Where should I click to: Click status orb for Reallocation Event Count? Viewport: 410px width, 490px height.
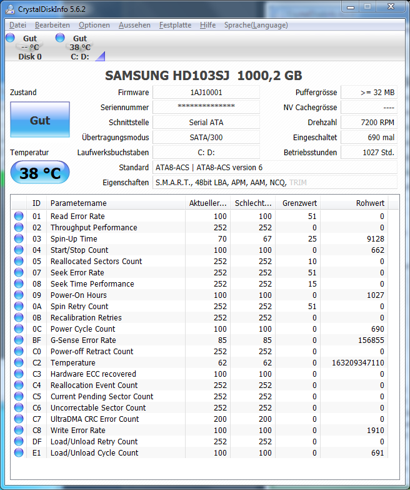19,385
